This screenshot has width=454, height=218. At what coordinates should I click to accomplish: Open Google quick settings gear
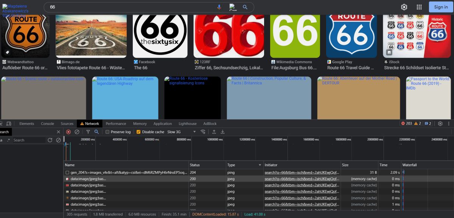coord(404,7)
